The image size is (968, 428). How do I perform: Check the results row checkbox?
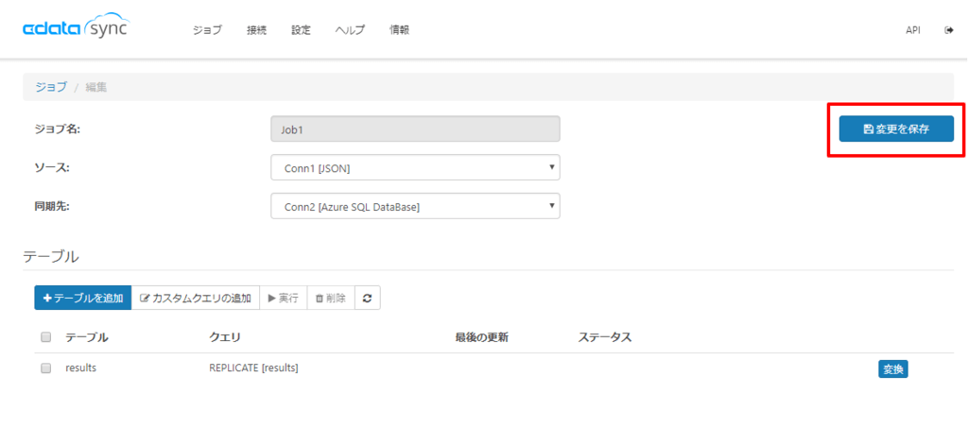[45, 368]
